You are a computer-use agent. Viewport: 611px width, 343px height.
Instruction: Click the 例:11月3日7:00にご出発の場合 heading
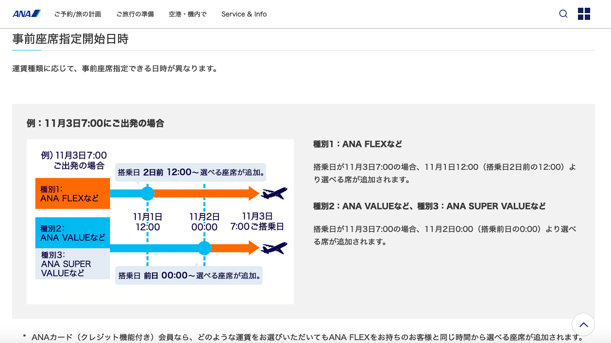[95, 123]
